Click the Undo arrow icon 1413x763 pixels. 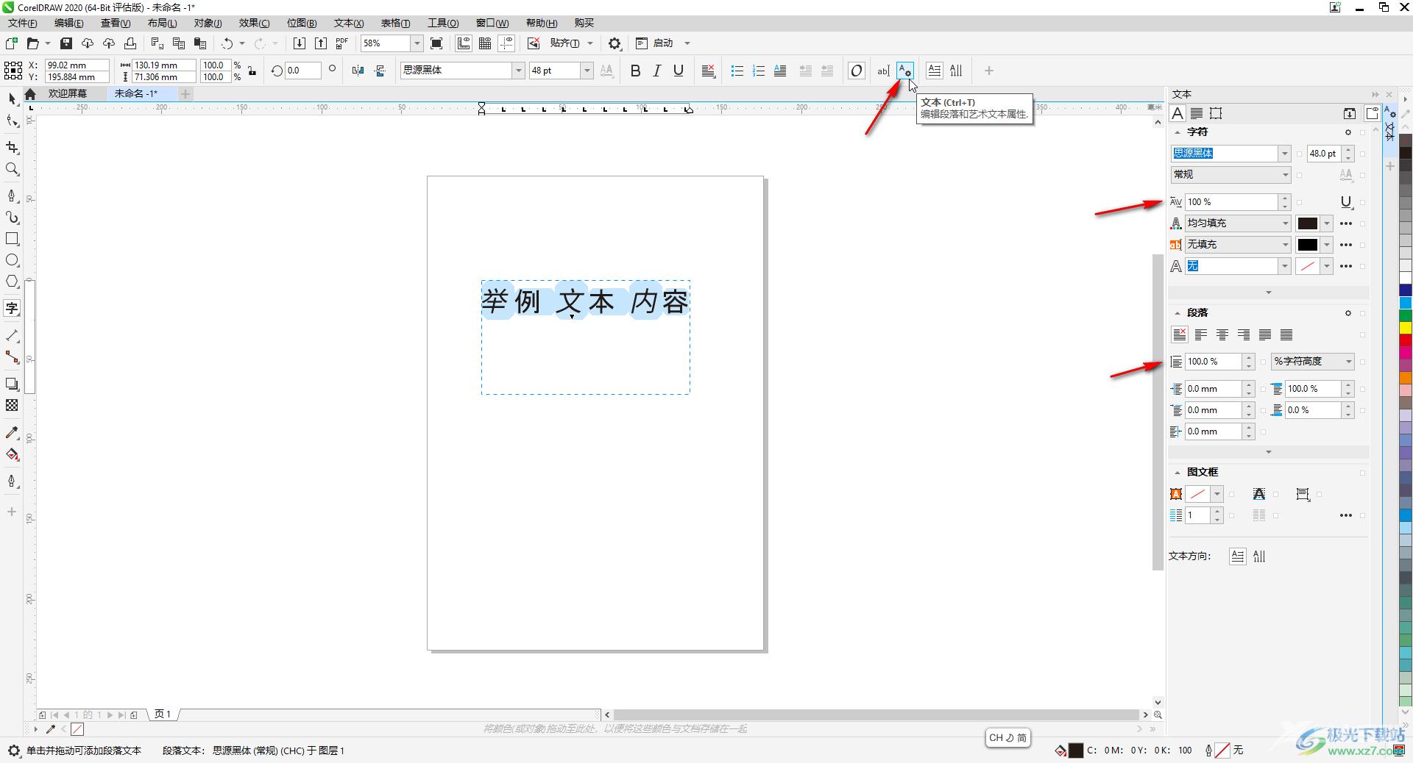pyautogui.click(x=227, y=43)
